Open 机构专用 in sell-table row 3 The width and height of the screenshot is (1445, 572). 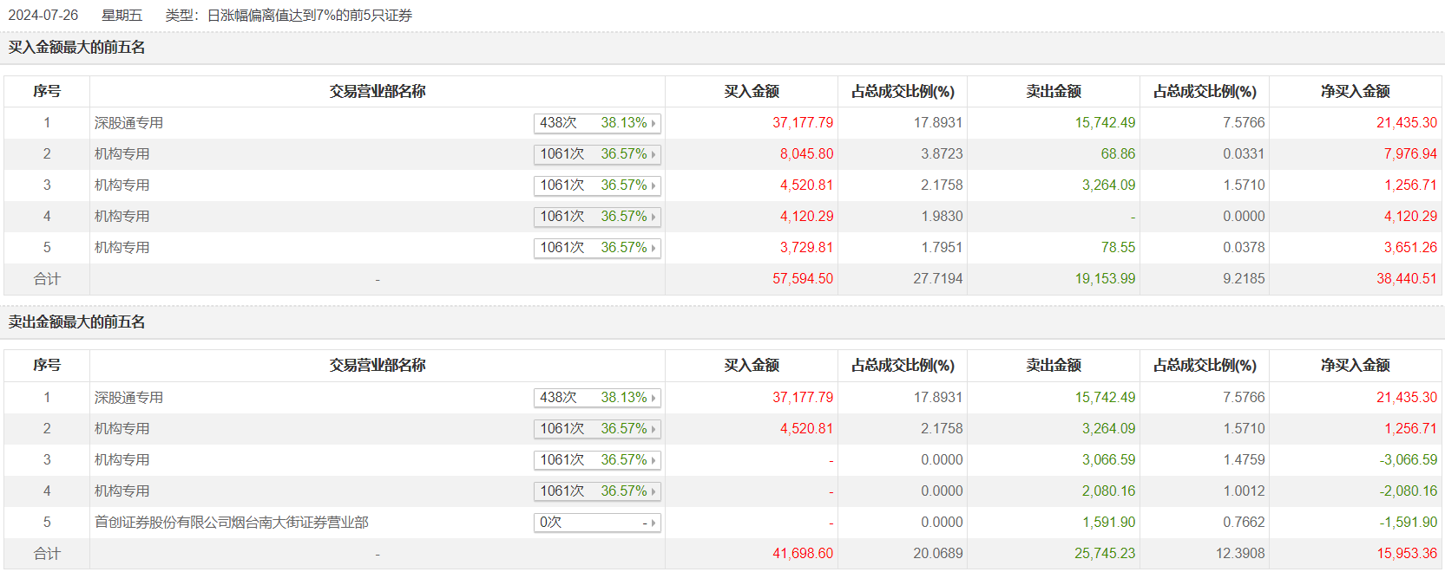pos(122,460)
